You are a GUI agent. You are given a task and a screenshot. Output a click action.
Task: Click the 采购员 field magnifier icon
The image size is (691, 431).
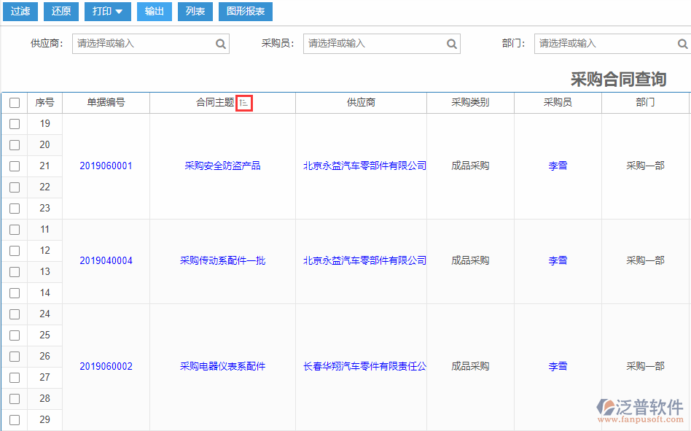pos(452,44)
